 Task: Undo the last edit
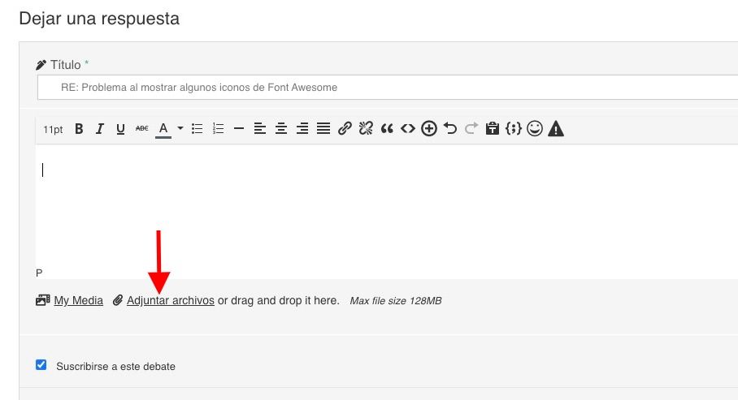(x=450, y=128)
